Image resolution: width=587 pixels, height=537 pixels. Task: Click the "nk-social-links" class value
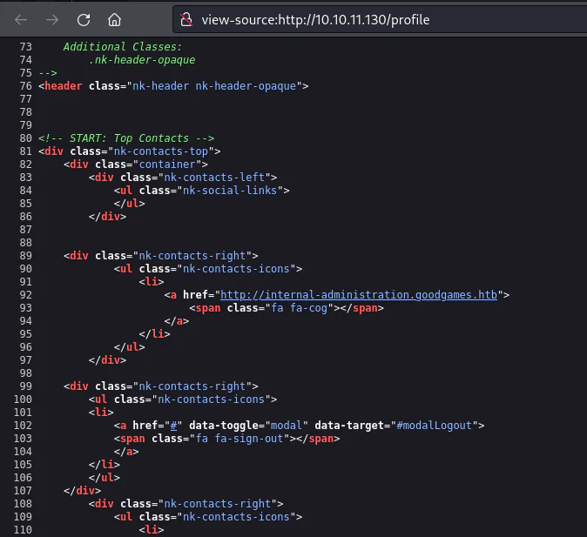(x=230, y=191)
